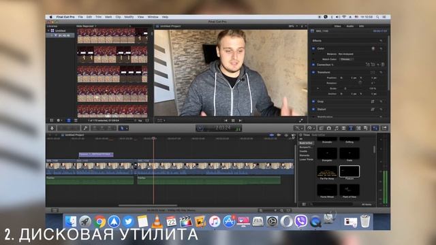This screenshot has width=436, height=245.
Task: Turn the Rotation dial control
Action: pyautogui.click(x=360, y=83)
